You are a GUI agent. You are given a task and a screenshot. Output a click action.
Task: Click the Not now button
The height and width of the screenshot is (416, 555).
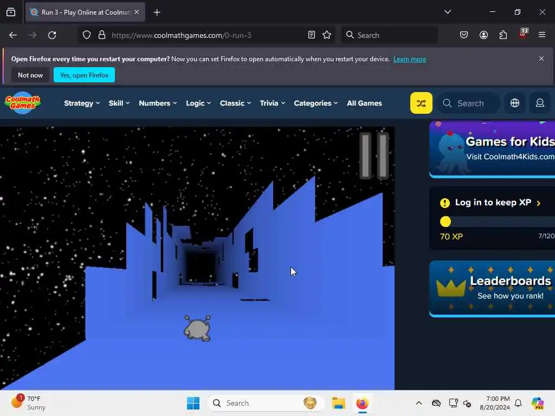point(30,75)
